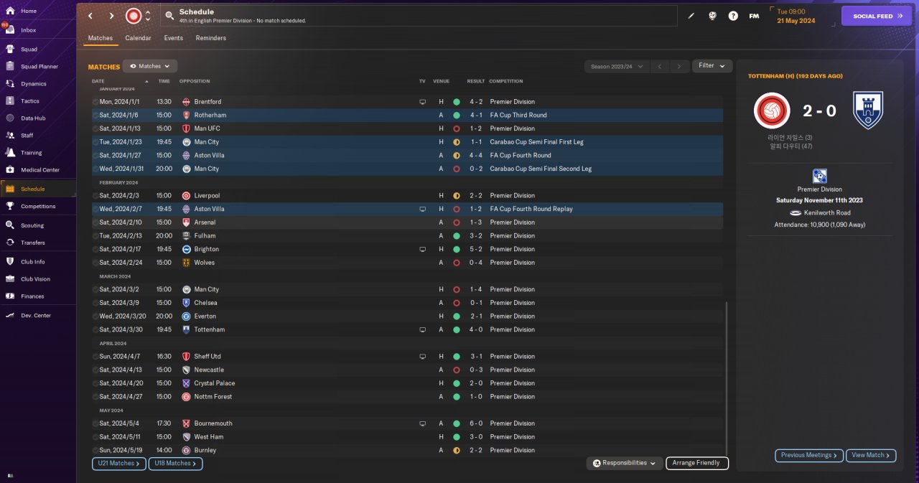Select Schedule in the sidebar
Viewport: 919px width, 483px height.
(x=38, y=189)
